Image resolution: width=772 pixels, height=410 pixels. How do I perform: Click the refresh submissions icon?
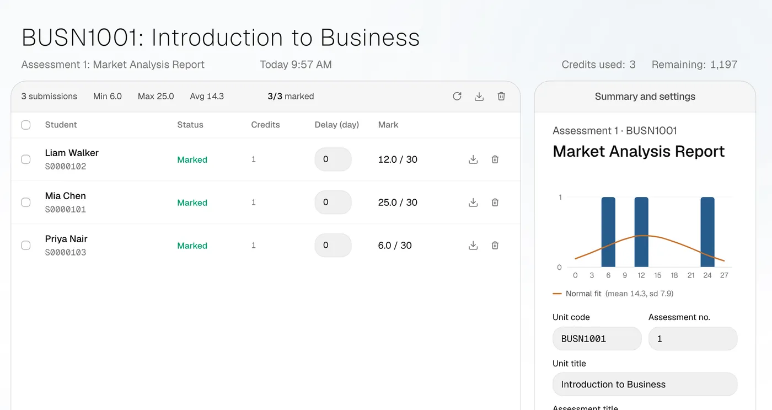click(x=457, y=97)
